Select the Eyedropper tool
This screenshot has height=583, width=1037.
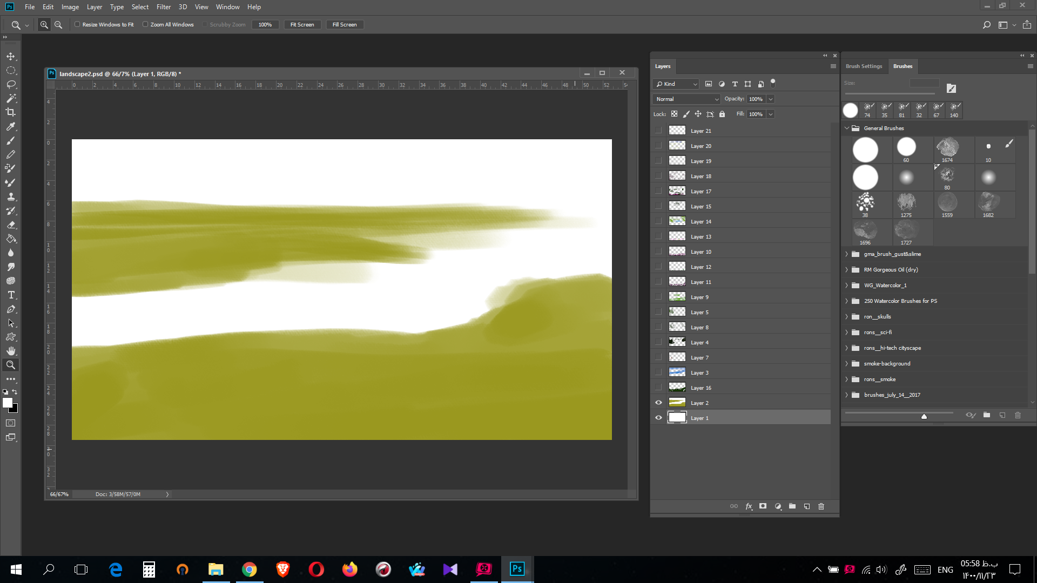click(11, 126)
